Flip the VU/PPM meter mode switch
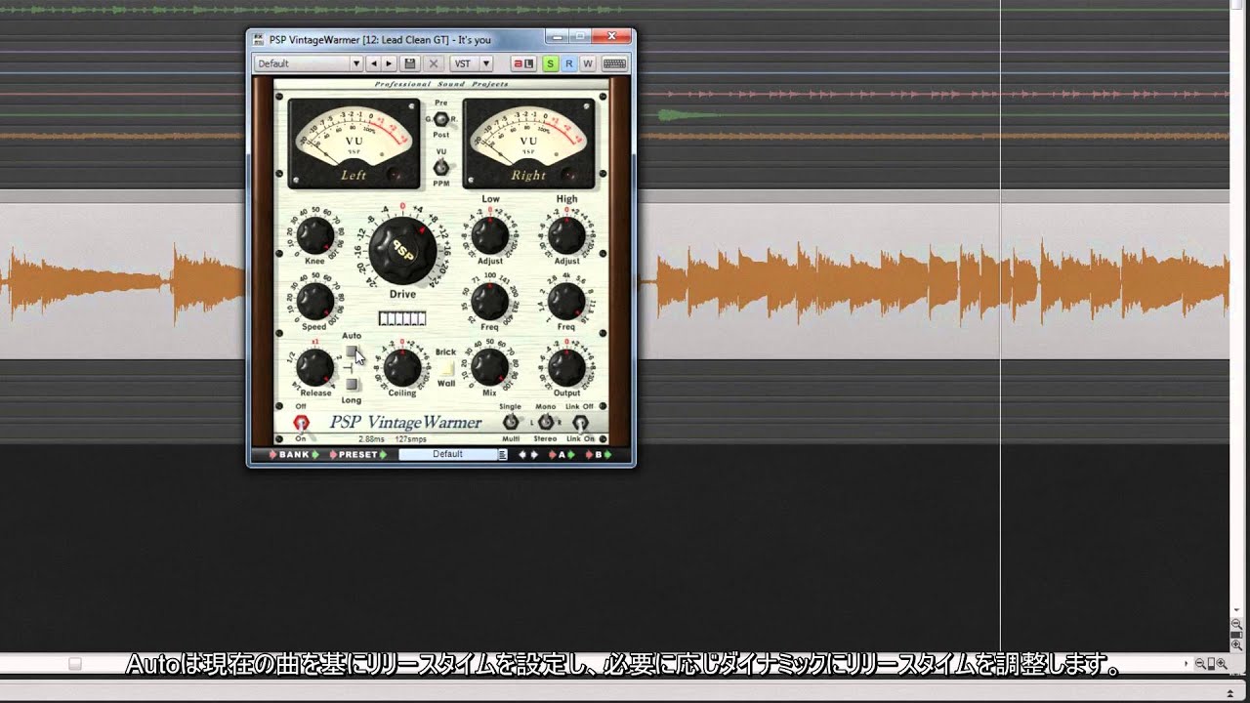 tap(440, 167)
